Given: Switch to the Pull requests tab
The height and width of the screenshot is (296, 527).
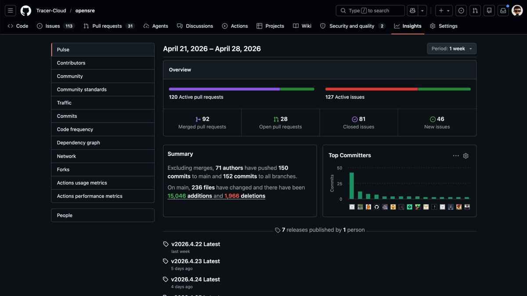Looking at the screenshot, I should [108, 26].
